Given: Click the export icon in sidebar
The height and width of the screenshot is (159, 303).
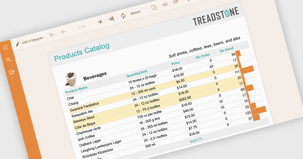Looking at the screenshot, I should pos(12,72).
